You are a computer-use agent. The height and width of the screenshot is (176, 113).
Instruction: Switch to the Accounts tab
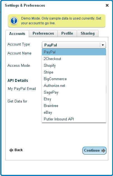click(x=17, y=34)
